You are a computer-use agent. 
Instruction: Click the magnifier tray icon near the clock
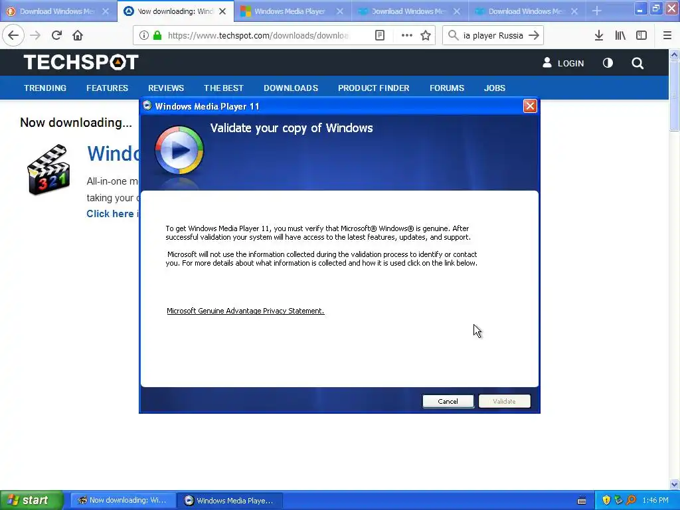click(632, 500)
